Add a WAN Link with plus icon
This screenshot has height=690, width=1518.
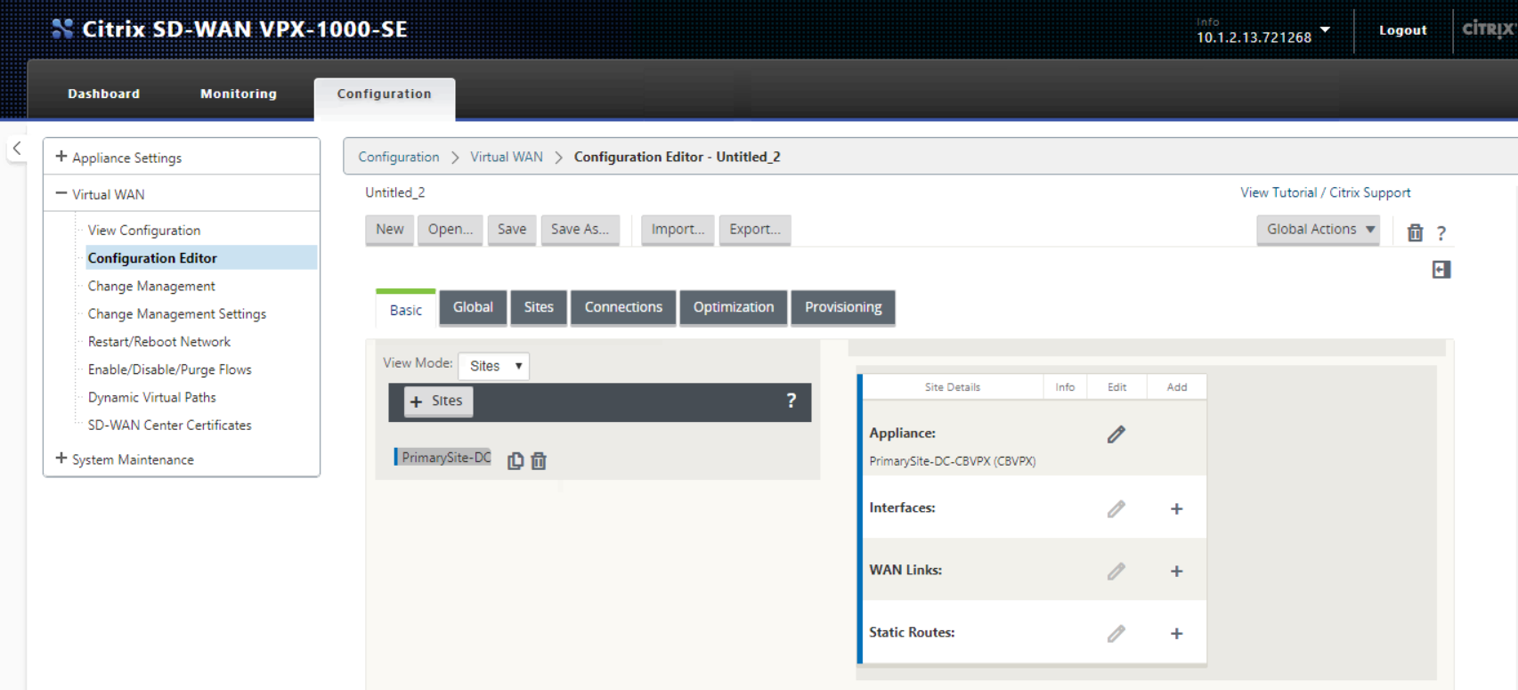tap(1176, 572)
